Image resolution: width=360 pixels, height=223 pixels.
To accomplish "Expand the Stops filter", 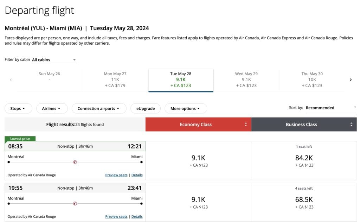I will pyautogui.click(x=18, y=108).
